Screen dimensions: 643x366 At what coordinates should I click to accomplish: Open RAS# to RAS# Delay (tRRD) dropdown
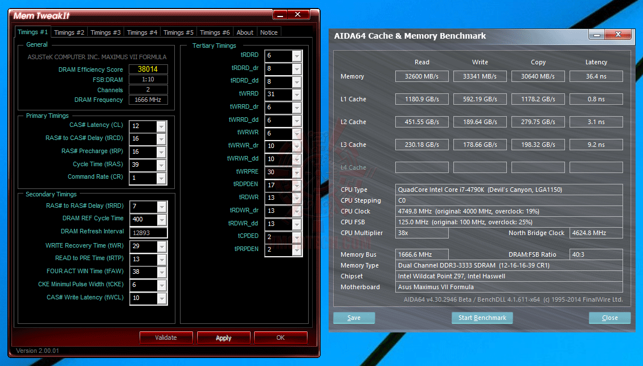point(162,207)
